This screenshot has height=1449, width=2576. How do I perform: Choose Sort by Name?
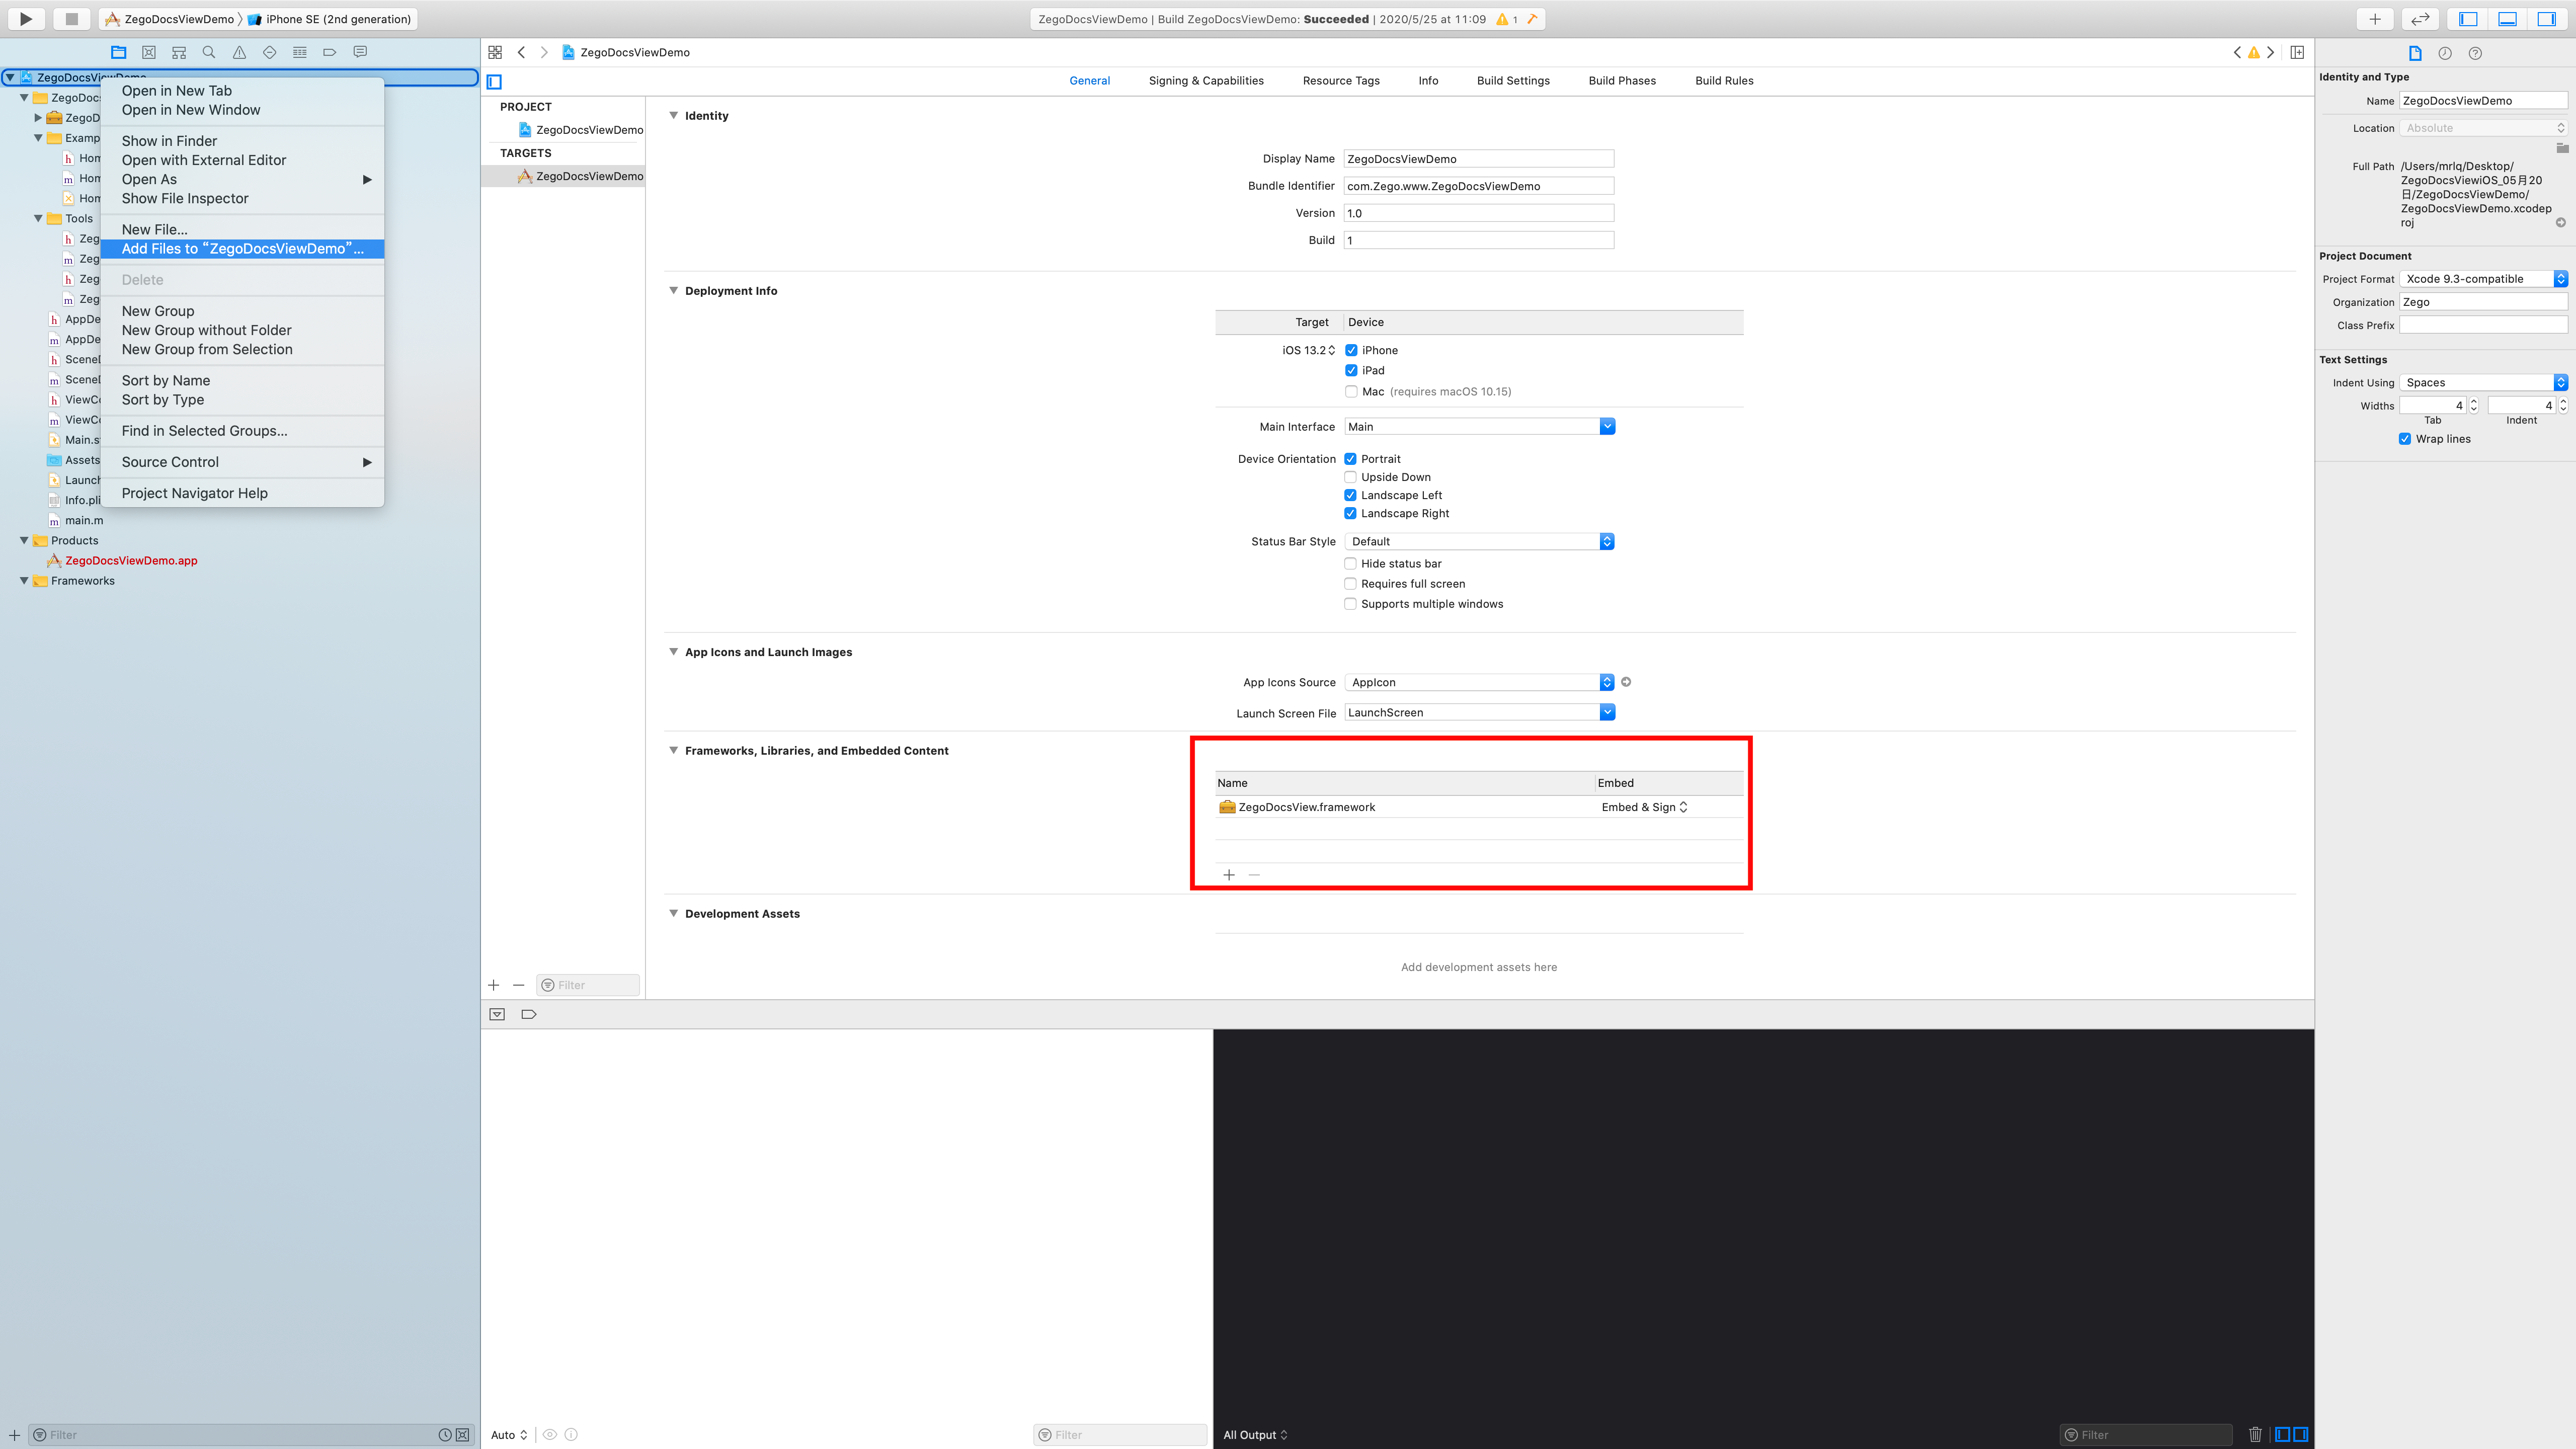[242, 380]
